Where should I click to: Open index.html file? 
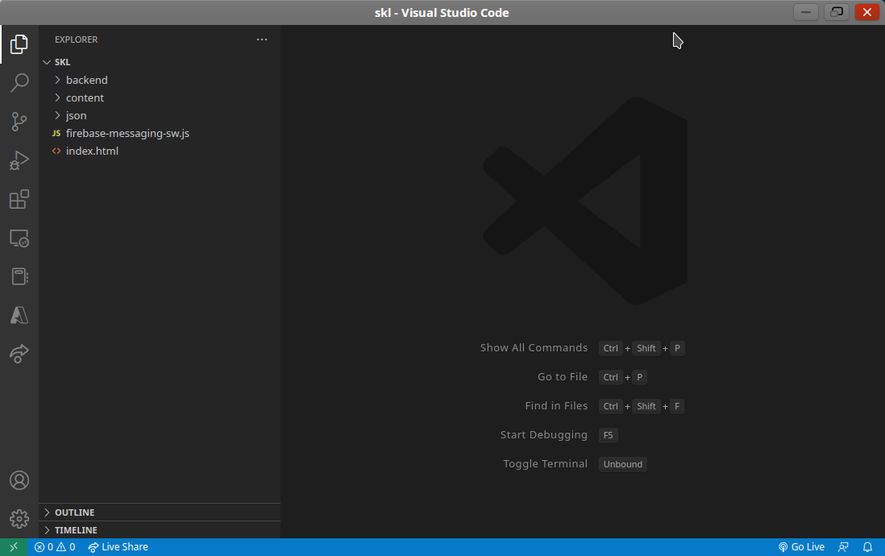160,151
